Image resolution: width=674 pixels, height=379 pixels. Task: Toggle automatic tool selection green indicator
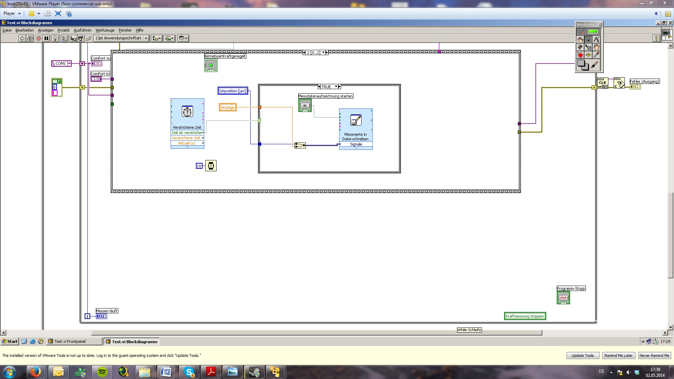click(x=593, y=32)
